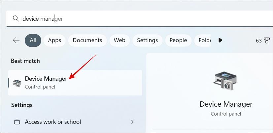
Task: Click the Best match heading
Action: [25, 61]
